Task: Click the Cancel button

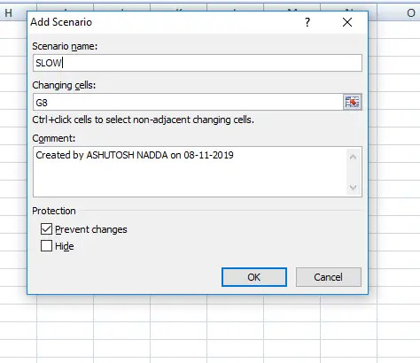Action: (x=329, y=277)
